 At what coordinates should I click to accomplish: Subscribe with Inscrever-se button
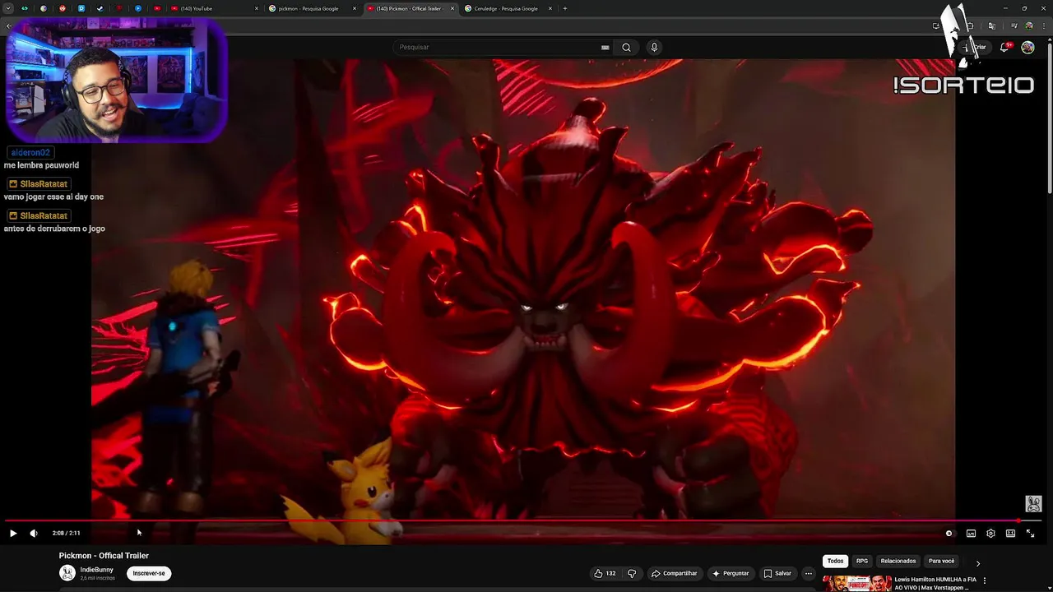click(149, 573)
